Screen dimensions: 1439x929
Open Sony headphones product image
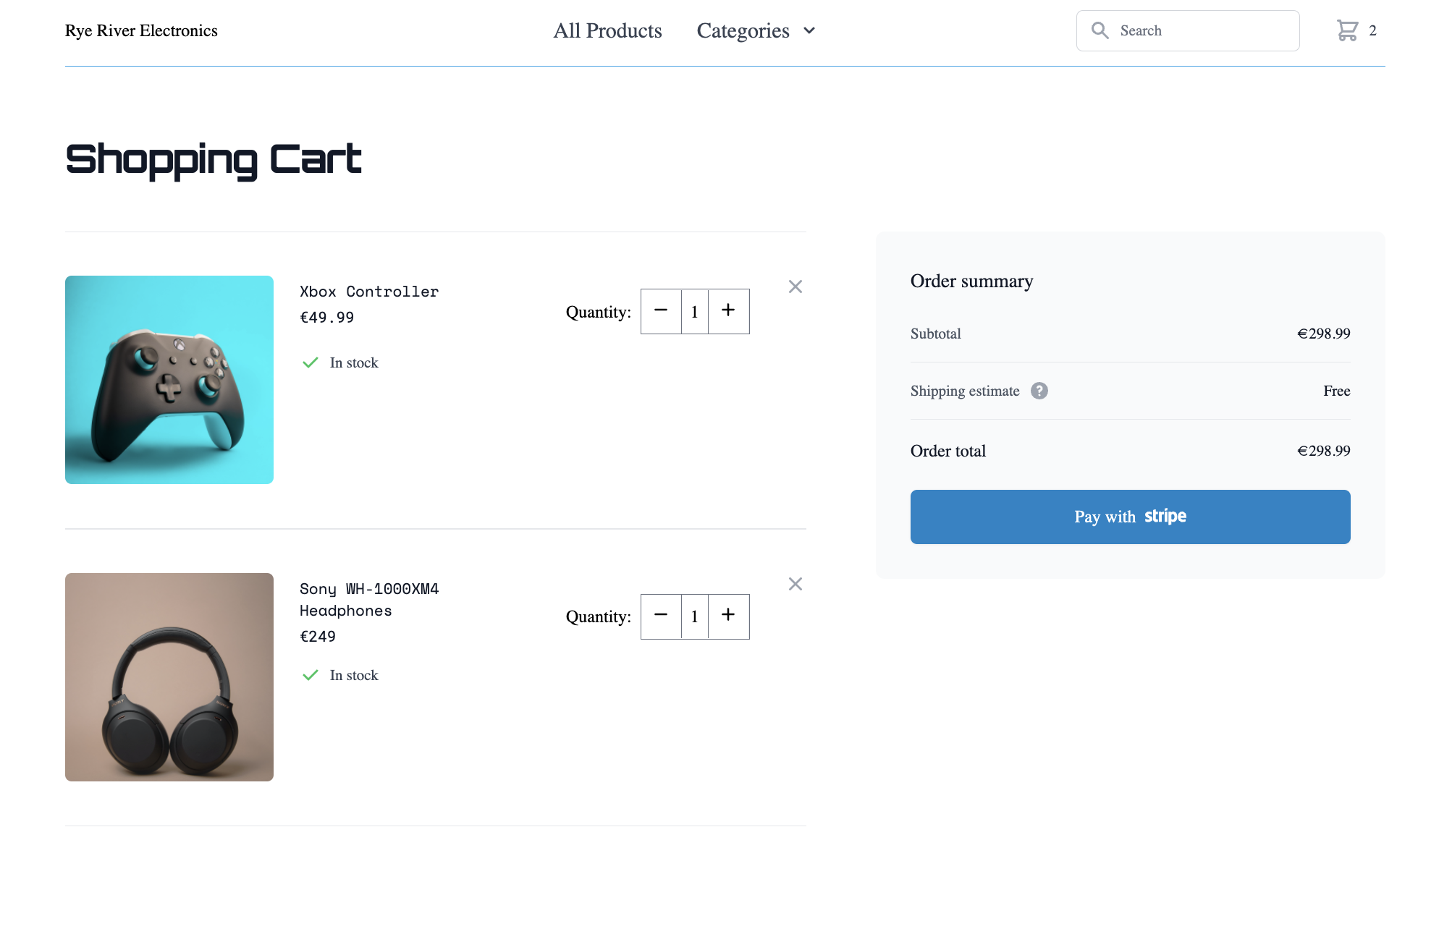pos(169,677)
